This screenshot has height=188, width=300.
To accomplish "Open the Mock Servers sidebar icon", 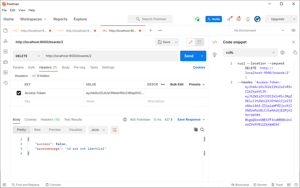I will (5, 62).
